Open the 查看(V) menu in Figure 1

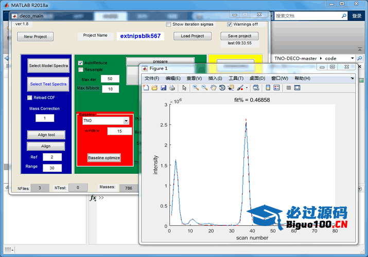[194, 78]
